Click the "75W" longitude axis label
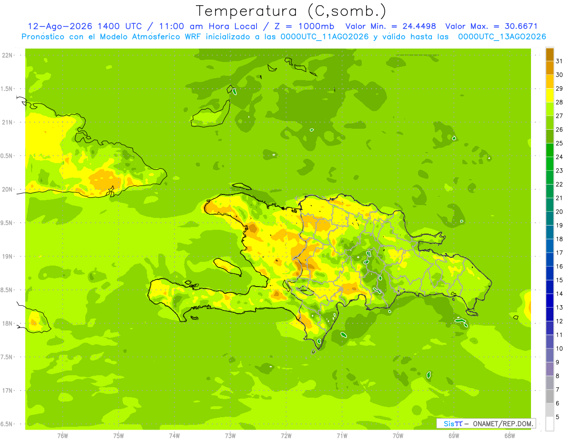572x442 pixels. (x=119, y=435)
